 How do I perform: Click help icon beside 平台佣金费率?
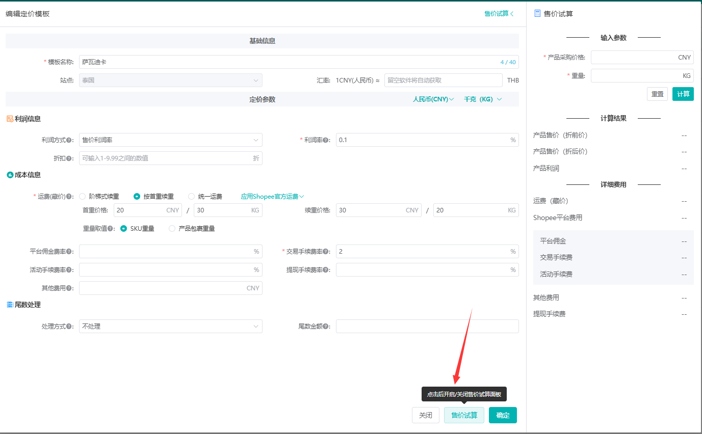pos(69,252)
